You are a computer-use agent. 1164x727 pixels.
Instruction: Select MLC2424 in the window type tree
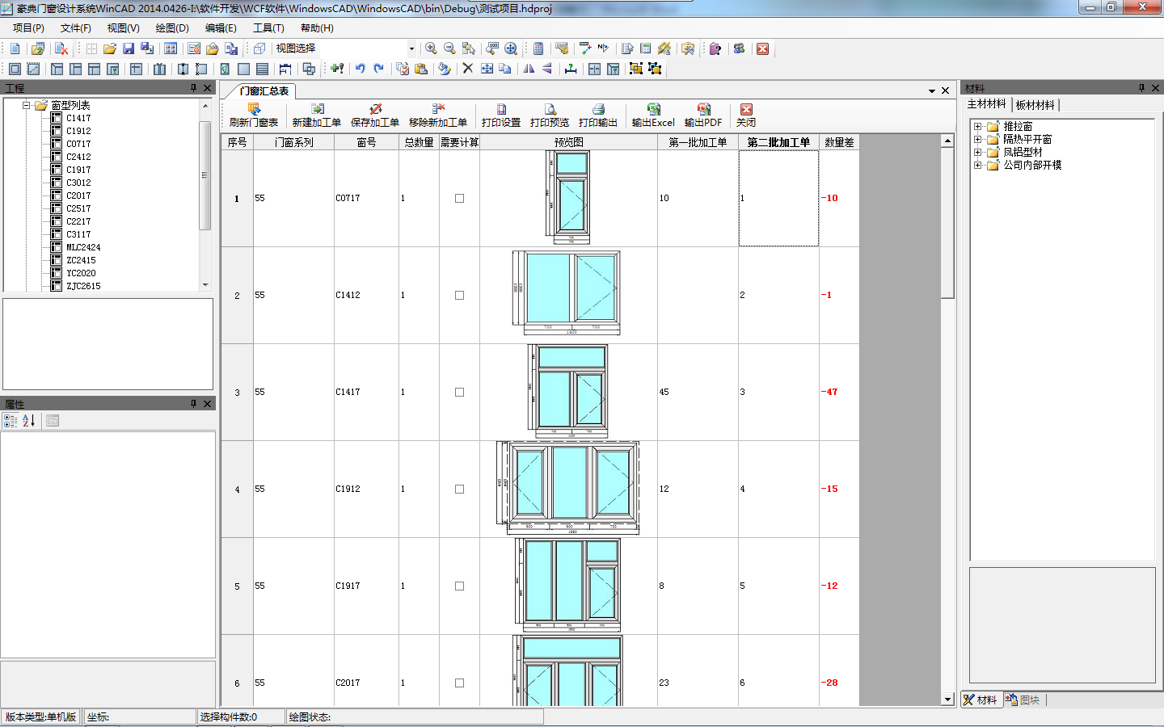point(83,247)
